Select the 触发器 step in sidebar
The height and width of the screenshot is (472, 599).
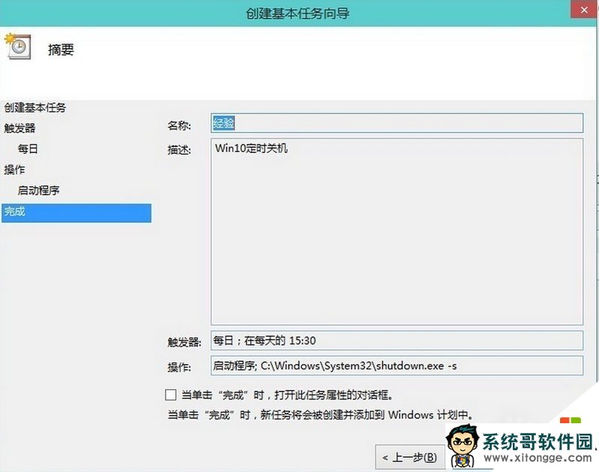click(x=19, y=128)
